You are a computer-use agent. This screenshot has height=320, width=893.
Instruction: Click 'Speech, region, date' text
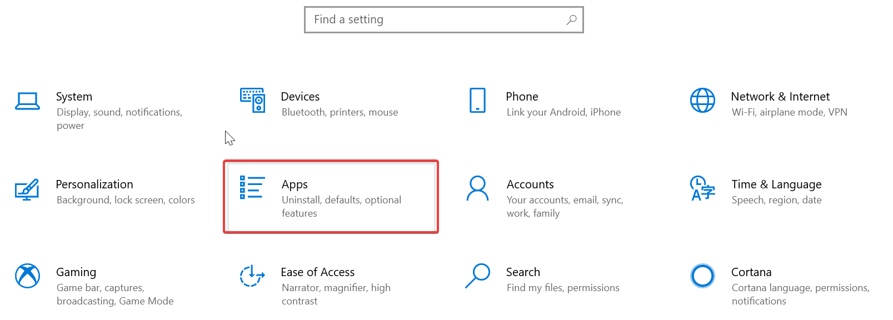click(776, 200)
